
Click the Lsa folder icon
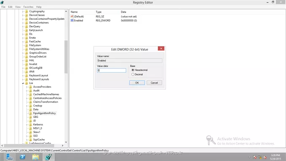click(x=27, y=83)
